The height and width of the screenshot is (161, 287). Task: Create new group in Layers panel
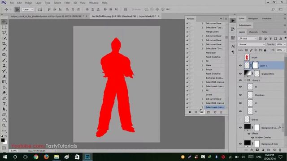(269, 150)
